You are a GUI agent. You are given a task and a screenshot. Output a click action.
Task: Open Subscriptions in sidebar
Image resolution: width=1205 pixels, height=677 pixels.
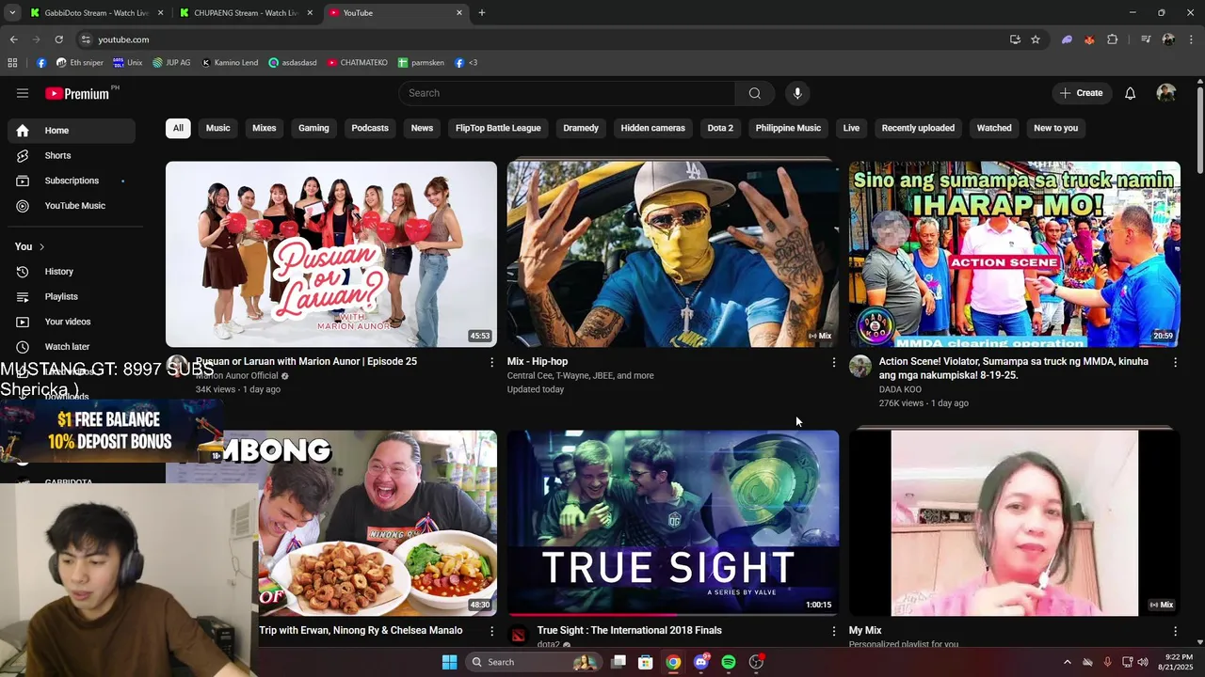pos(72,181)
